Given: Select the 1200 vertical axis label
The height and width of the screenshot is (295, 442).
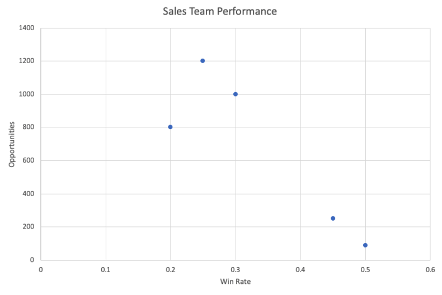Looking at the screenshot, I should [26, 61].
